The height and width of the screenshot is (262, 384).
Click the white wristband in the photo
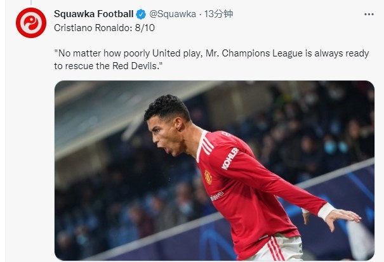pos(326,211)
